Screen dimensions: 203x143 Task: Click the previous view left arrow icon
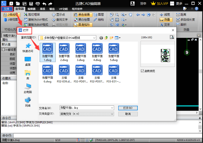138,15
